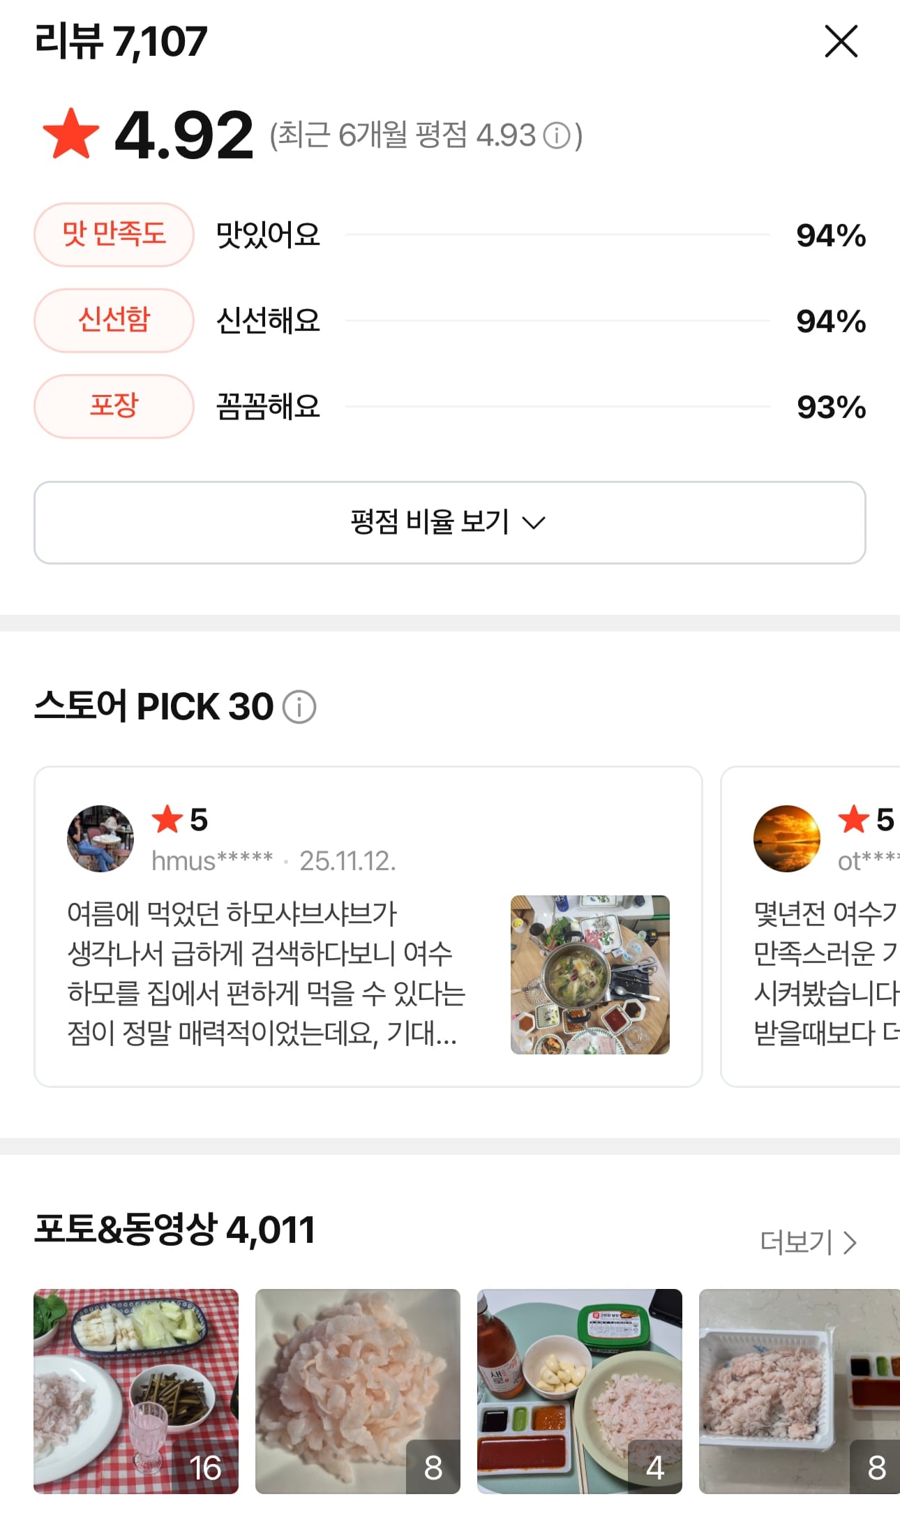Image resolution: width=900 pixels, height=1536 pixels.
Task: Select the 포장 filter chip
Action: point(114,406)
